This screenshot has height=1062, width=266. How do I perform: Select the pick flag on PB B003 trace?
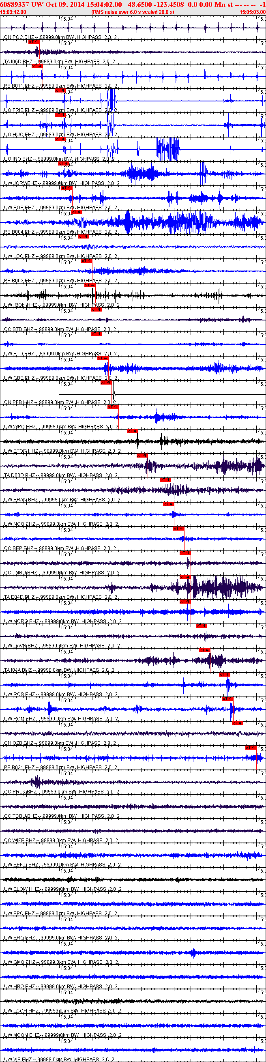point(87,260)
